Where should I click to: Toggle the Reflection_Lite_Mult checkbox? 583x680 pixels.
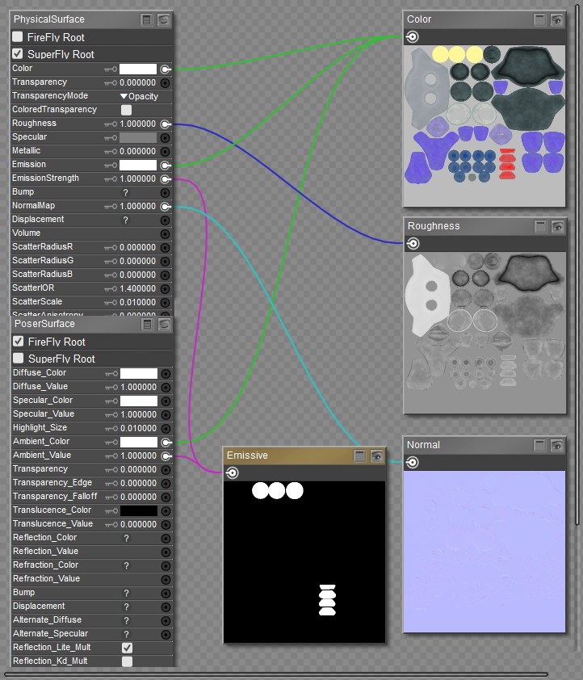(x=127, y=648)
